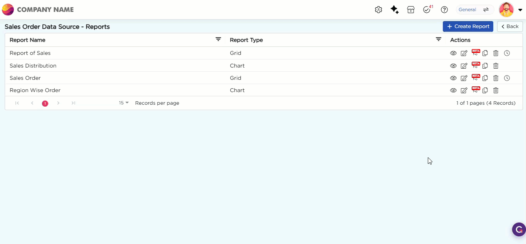This screenshot has height=244, width=526.
Task: Select page 1 in the pagination
Action: (x=45, y=103)
